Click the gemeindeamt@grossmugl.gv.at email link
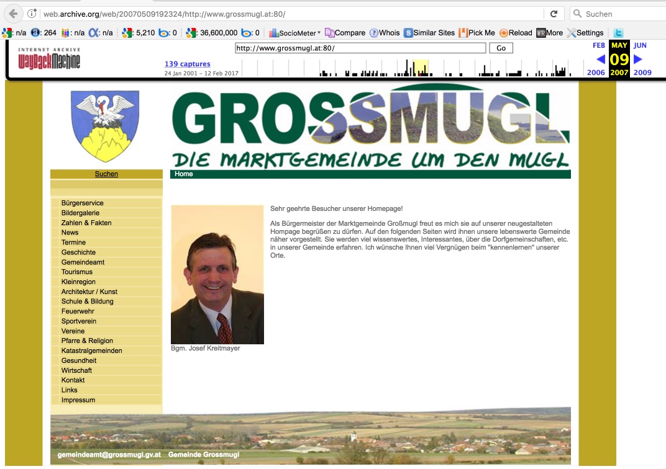 click(x=109, y=454)
